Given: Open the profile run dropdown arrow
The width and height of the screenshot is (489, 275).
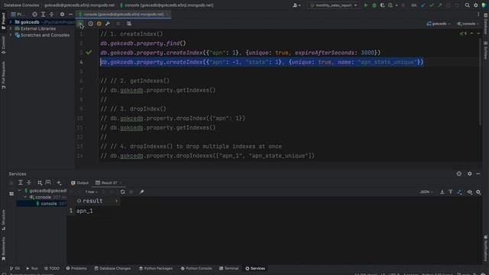Looking at the screenshot, I should click(397, 5).
